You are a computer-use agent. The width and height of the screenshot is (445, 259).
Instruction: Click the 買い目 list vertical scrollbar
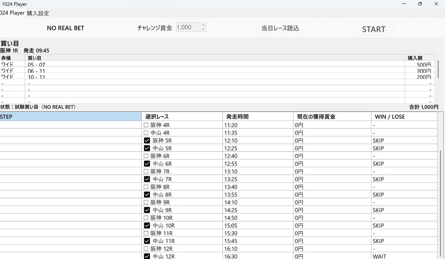tap(439, 69)
